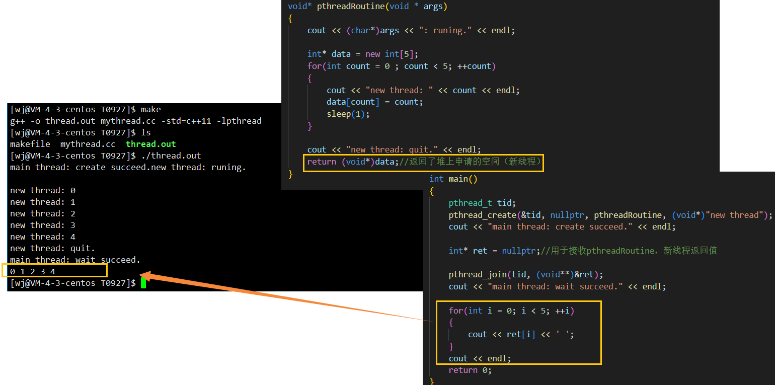Click the code line cout << "main thread: wait succeed."

[558, 287]
